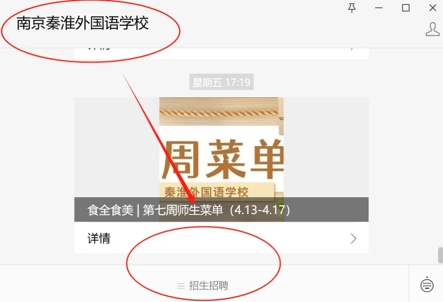Close the 南京秦淮外国语学校 window
Viewport: 443px width, 302px height.
(433, 8)
